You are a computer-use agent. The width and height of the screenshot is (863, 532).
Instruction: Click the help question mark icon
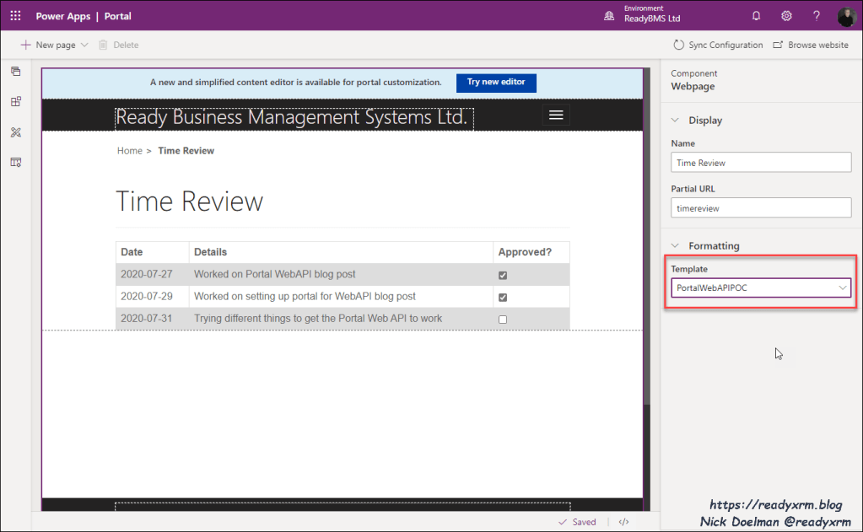tap(816, 16)
